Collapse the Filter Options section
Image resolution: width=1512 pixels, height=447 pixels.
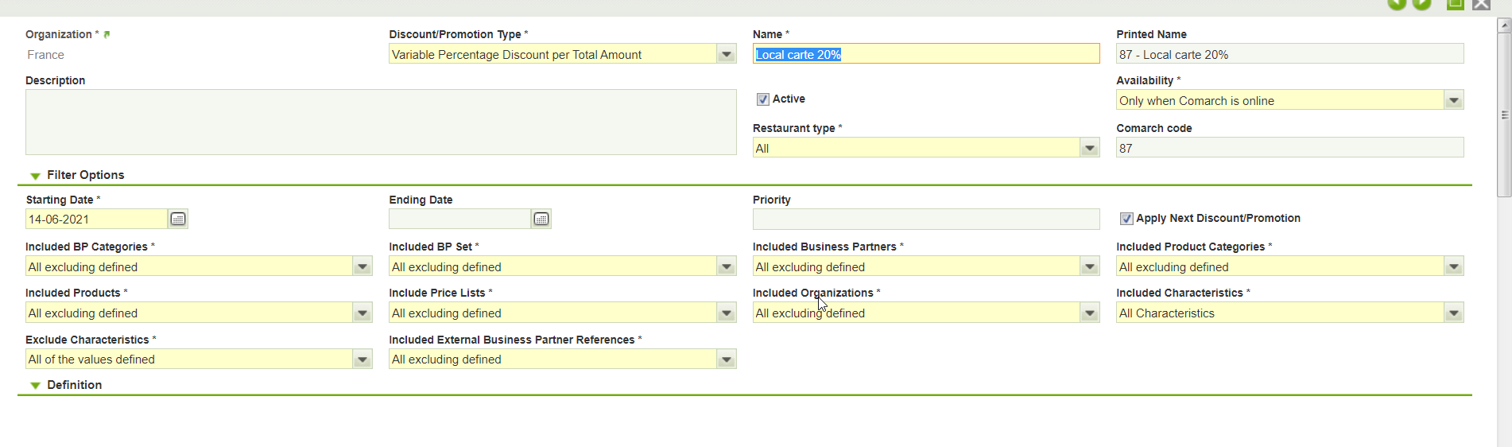pos(35,176)
